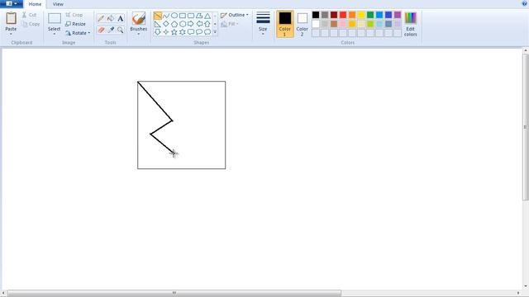Click the horizontal scrollbar thumb
Image resolution: width=529 pixels, height=297 pixels.
[174, 293]
